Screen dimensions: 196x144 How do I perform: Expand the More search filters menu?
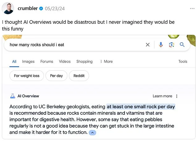(106, 61)
